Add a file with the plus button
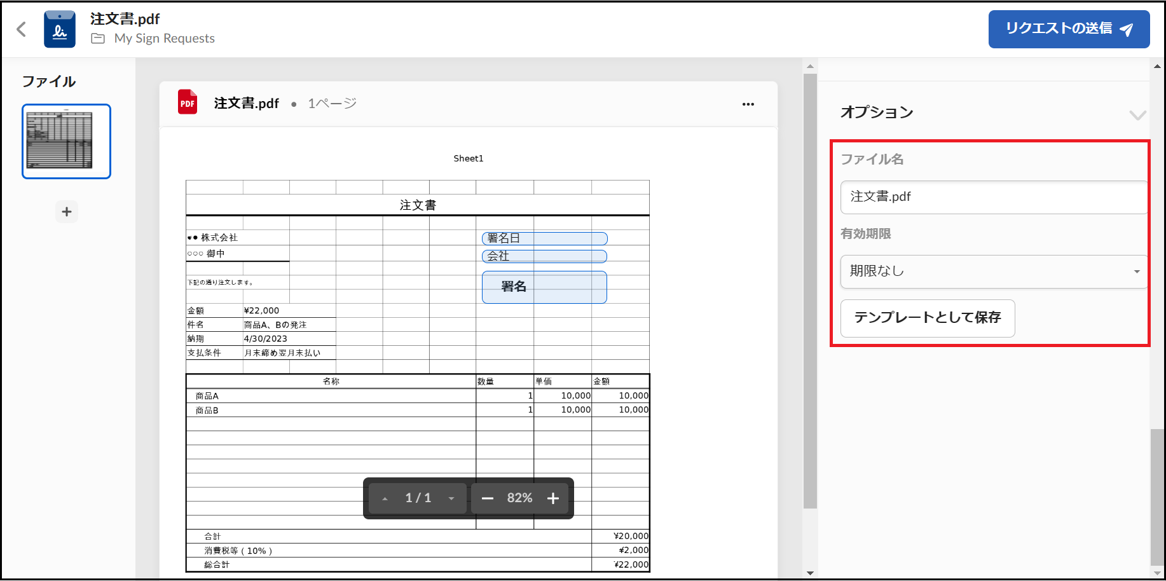 click(67, 212)
